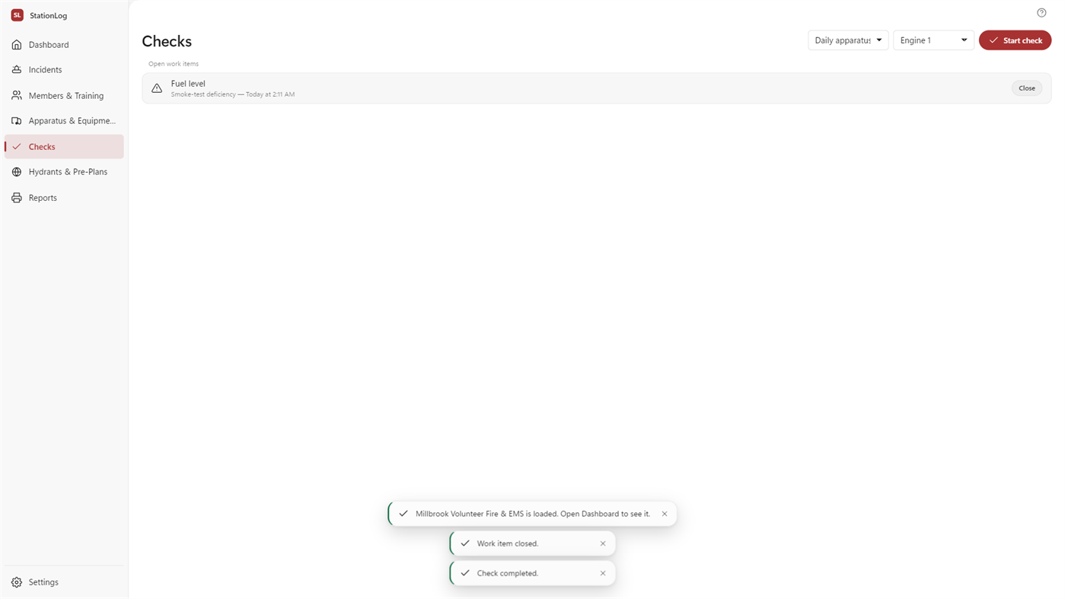Click the Check completed message text
1065x599 pixels.
pyautogui.click(x=508, y=573)
